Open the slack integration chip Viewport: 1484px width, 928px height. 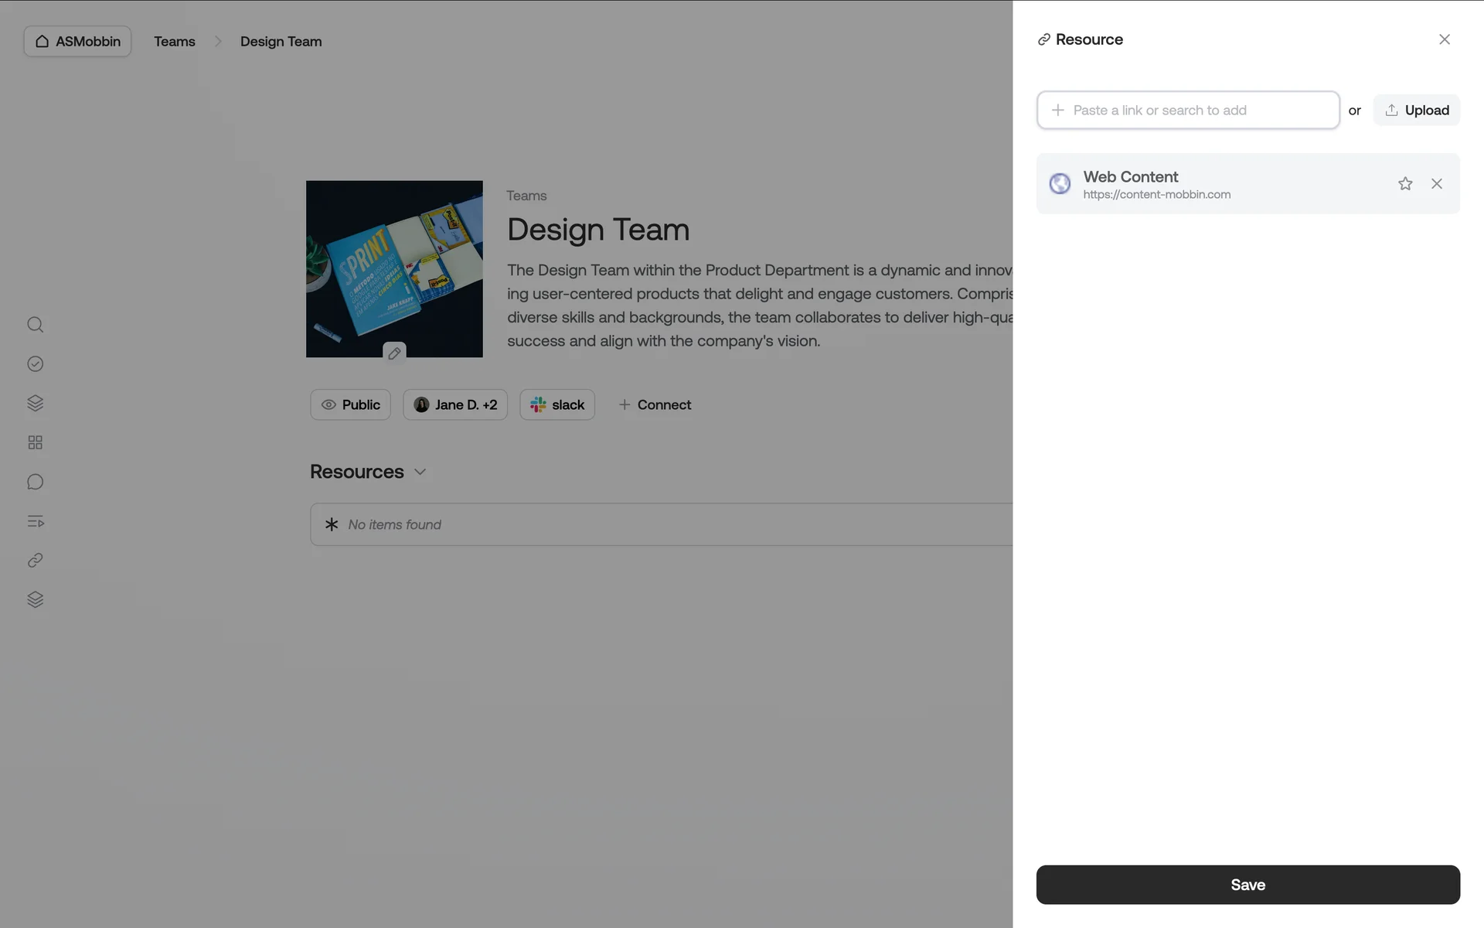557,404
